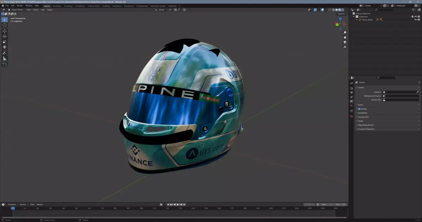
Task: Collapse Collection in outliner
Action: coord(354,17)
